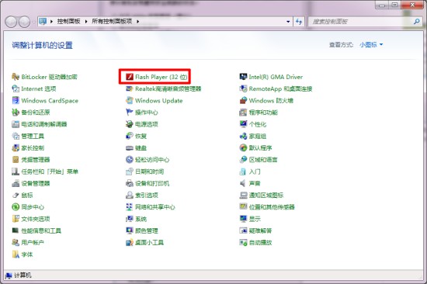The image size is (427, 284).
Task: Click the Intel(R) GMA Driver icon
Action: tap(243, 77)
